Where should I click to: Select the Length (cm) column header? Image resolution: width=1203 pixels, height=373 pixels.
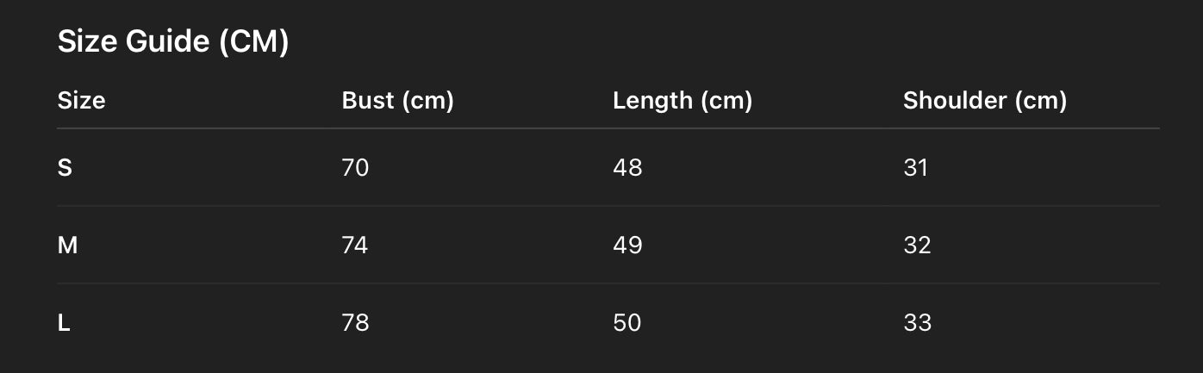682,101
